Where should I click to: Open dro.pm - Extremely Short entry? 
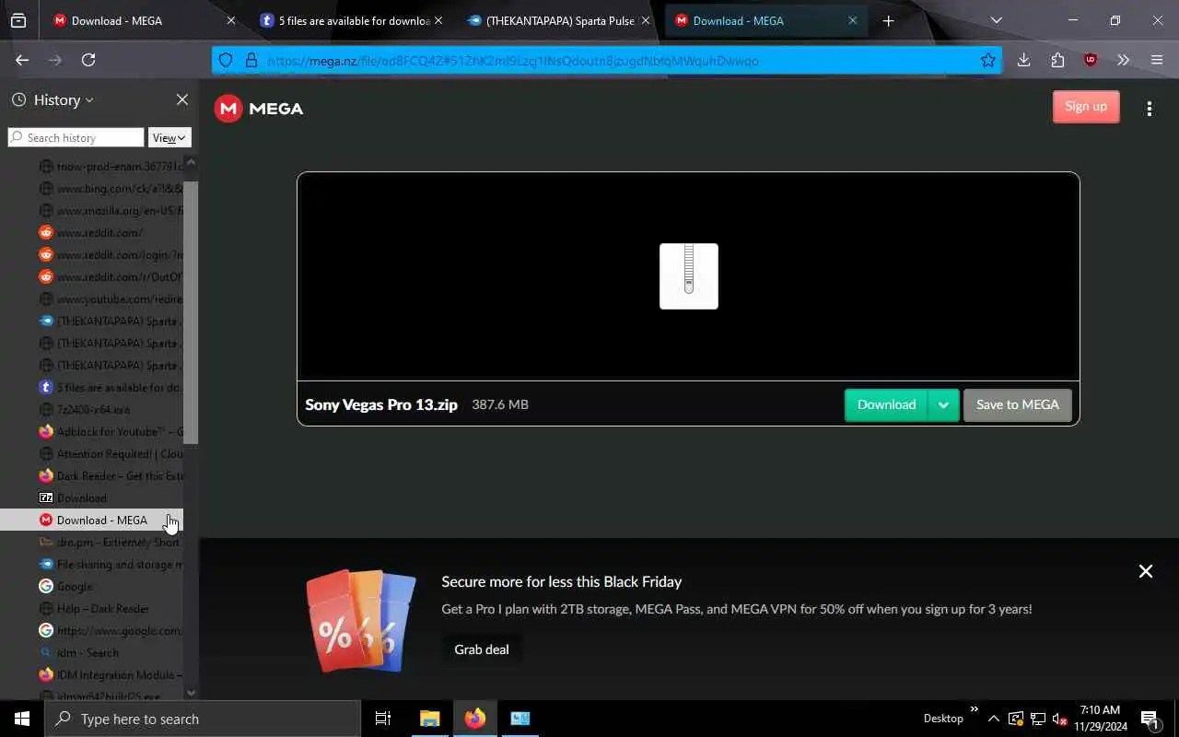(92, 543)
